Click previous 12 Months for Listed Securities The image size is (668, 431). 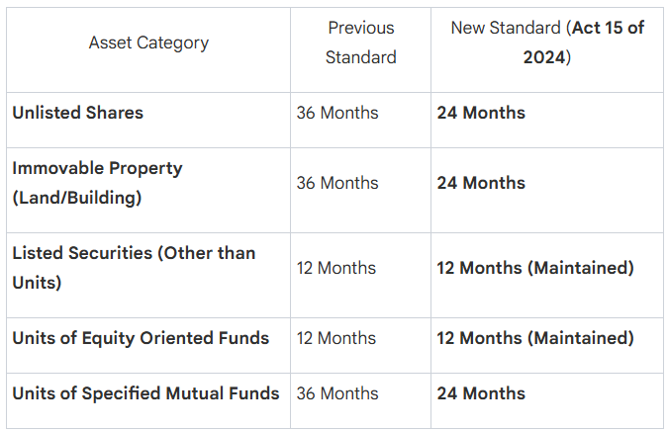tap(335, 268)
